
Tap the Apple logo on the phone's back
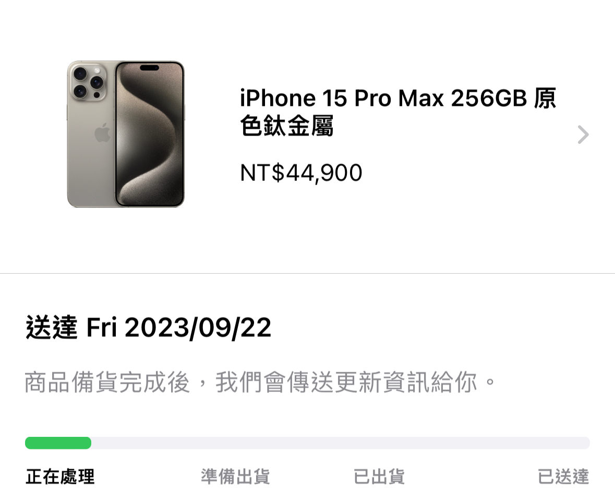(102, 132)
